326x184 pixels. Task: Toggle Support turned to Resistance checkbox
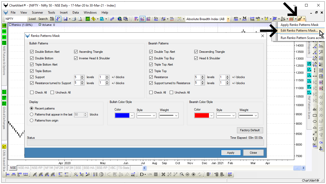tap(151, 83)
